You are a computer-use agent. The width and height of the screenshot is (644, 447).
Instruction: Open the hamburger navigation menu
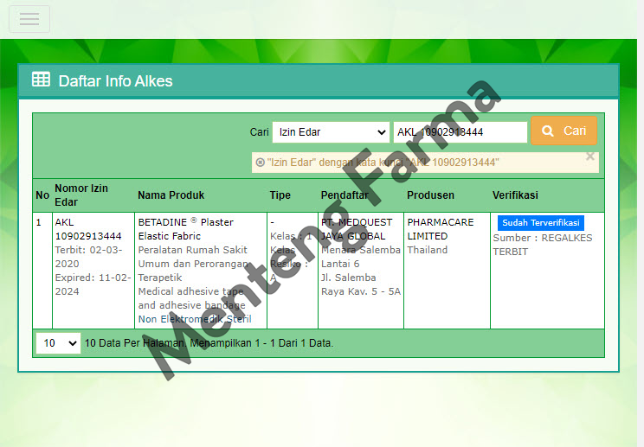(29, 19)
